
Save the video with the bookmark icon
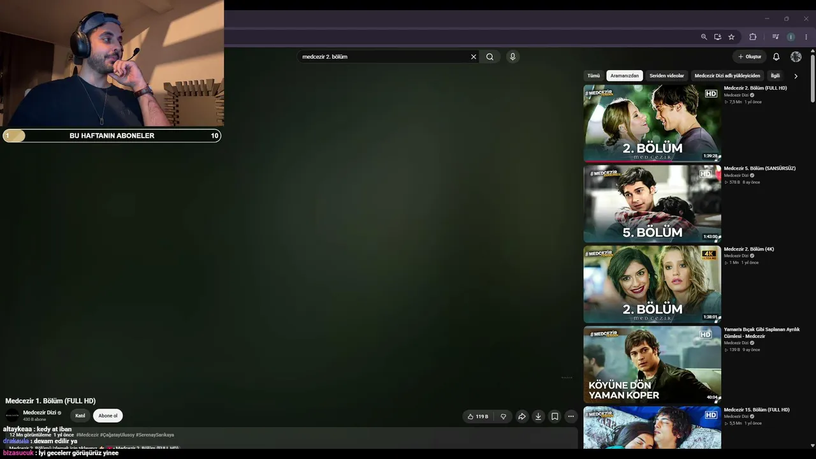click(x=555, y=416)
